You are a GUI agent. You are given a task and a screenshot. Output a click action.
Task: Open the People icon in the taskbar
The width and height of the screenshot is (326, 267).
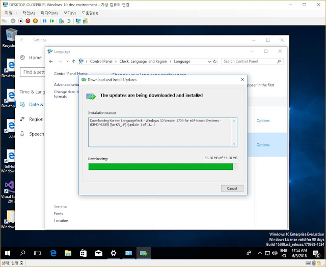click(x=249, y=253)
